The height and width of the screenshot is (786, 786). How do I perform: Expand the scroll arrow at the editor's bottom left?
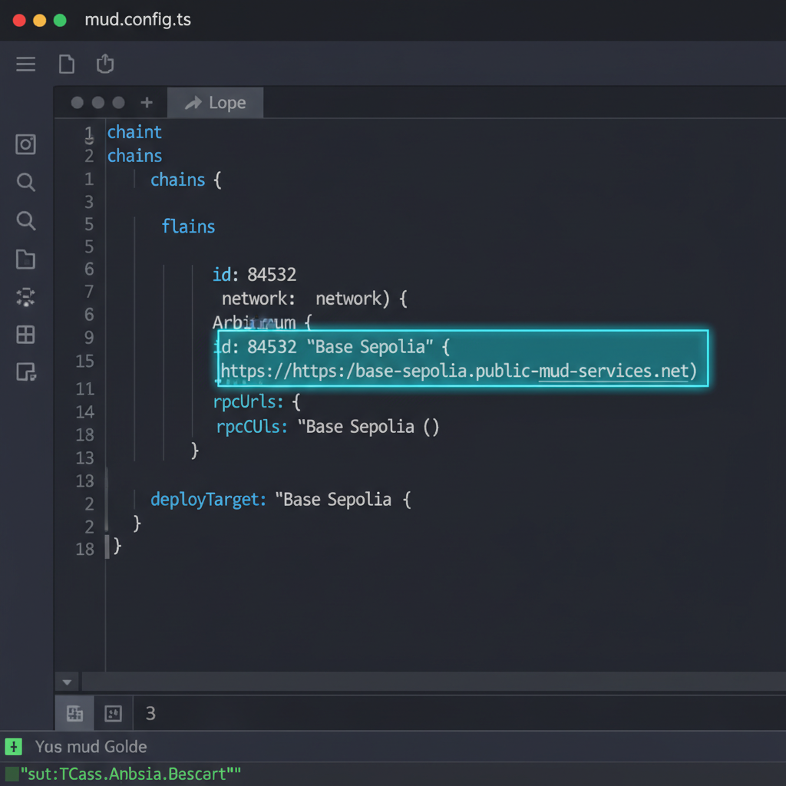[67, 682]
